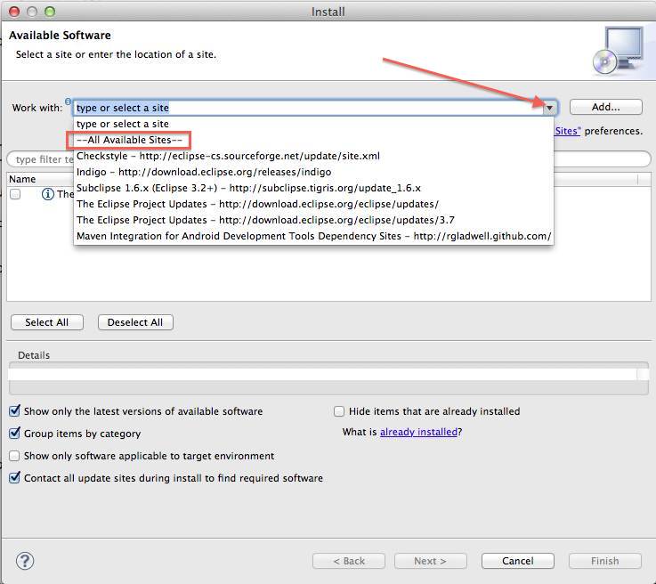656x584 pixels.
Task: Disable Group items by category
Action: point(14,434)
